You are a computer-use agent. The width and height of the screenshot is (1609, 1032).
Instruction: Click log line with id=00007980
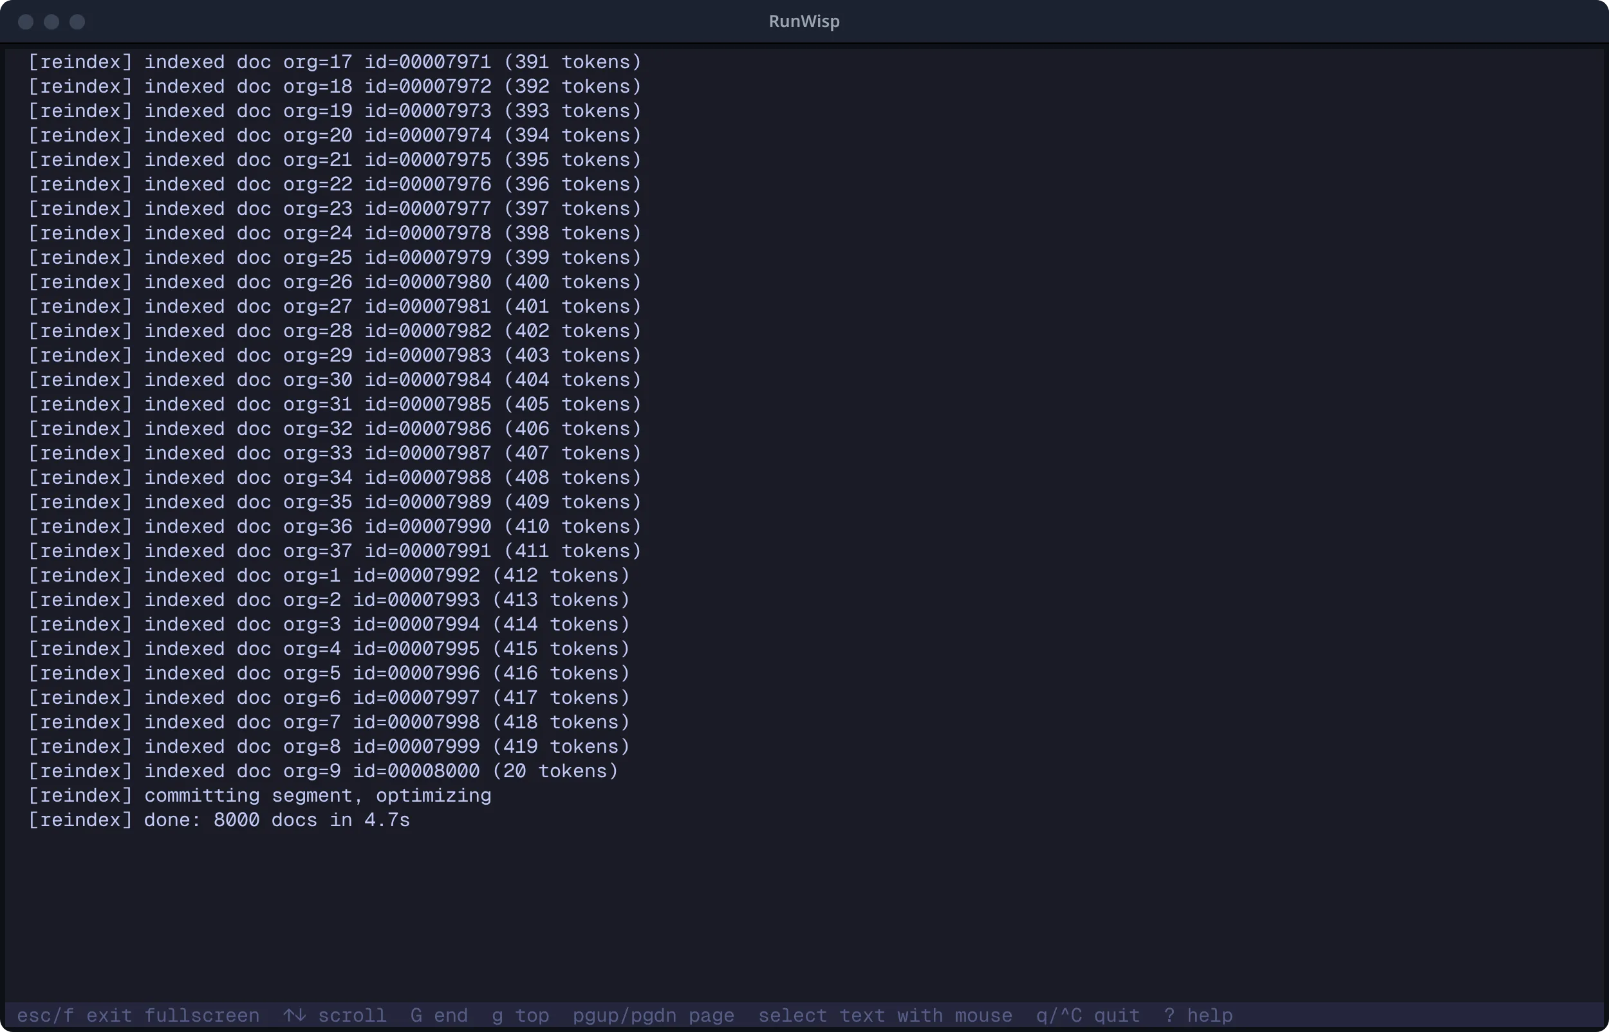tap(335, 282)
